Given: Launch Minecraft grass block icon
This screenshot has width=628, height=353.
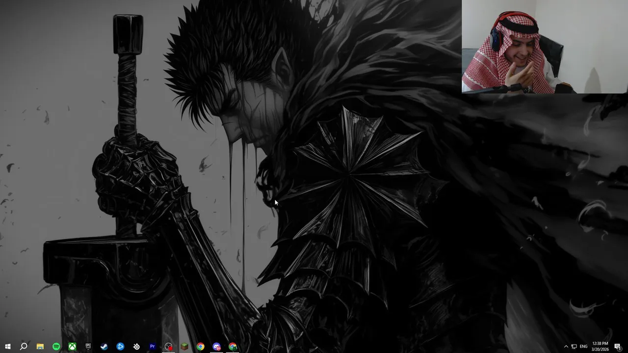Looking at the screenshot, I should (184, 347).
